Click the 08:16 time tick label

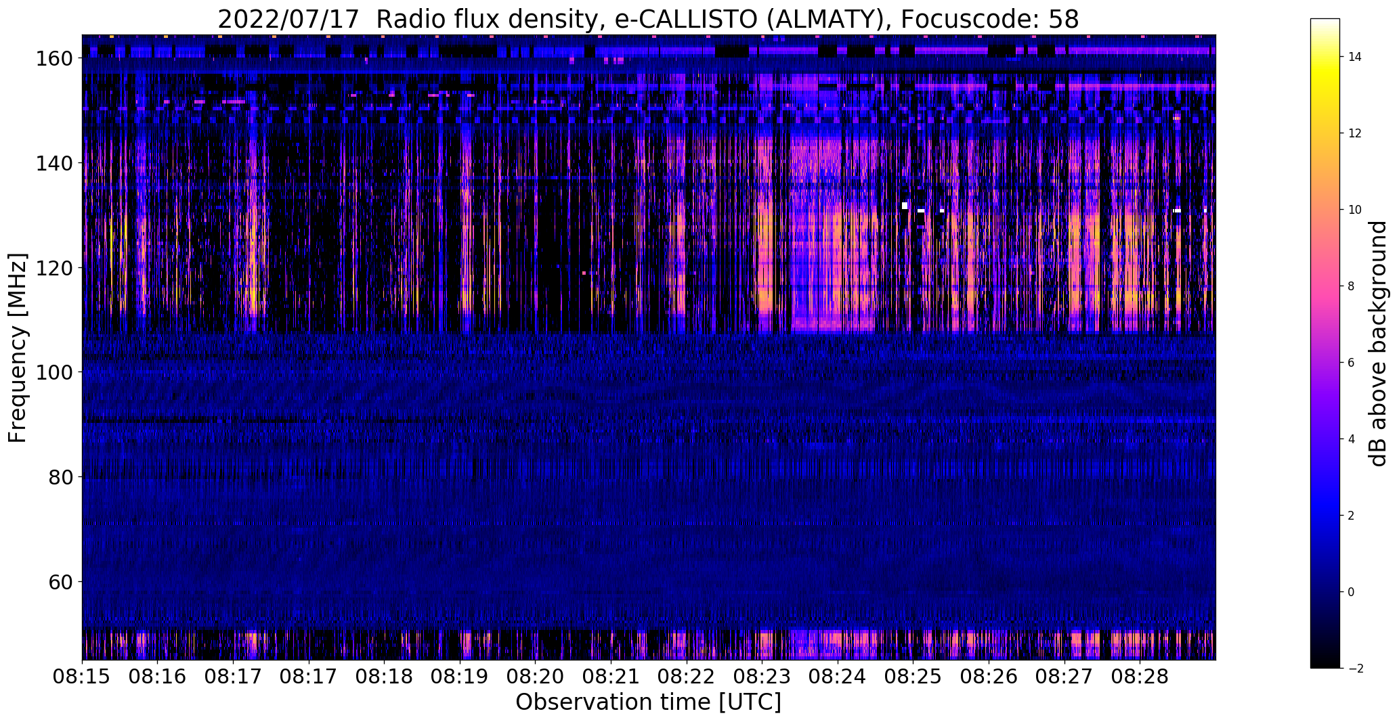[158, 677]
